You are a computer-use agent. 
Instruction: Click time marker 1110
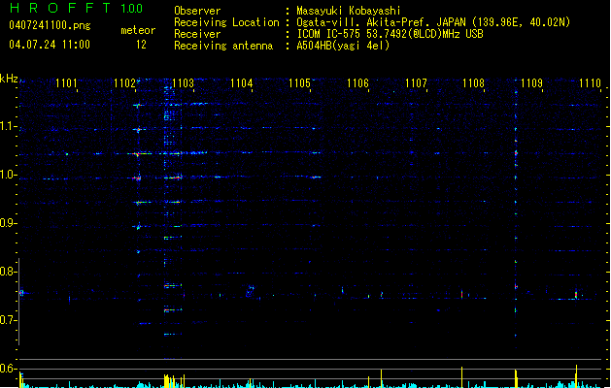coord(590,83)
